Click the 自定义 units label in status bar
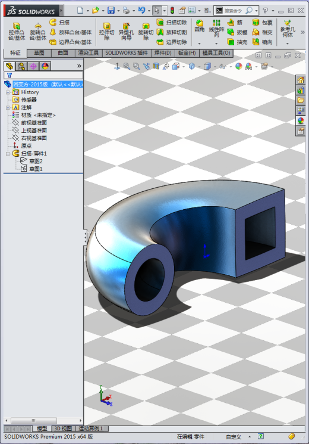Image resolution: width=309 pixels, height=444 pixels. click(234, 437)
